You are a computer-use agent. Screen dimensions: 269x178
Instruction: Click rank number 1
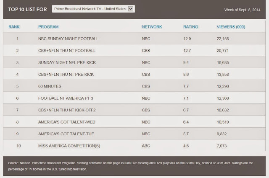point(17,39)
